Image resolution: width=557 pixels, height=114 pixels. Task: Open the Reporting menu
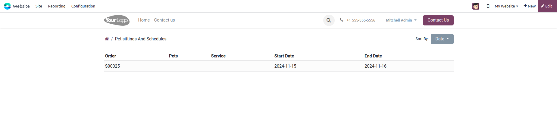click(57, 6)
